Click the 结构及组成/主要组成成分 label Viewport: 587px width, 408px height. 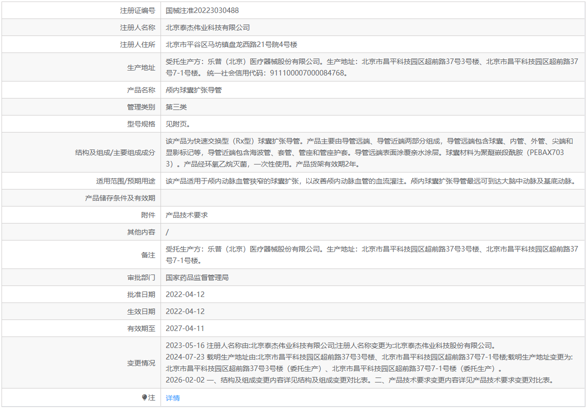click(x=115, y=152)
